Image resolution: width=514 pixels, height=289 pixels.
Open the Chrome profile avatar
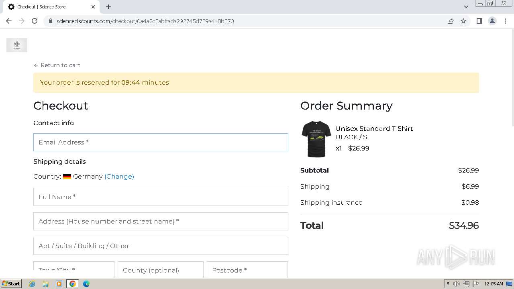point(492,21)
